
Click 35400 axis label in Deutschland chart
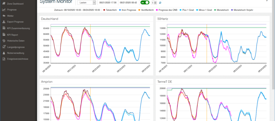pos(47,63)
